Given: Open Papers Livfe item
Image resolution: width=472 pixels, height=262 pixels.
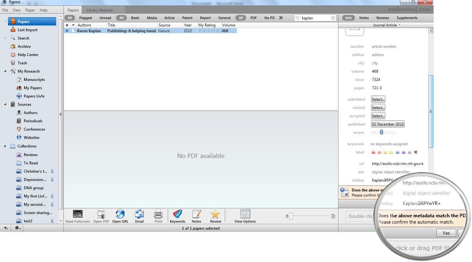Looking at the screenshot, I should coord(34,96).
